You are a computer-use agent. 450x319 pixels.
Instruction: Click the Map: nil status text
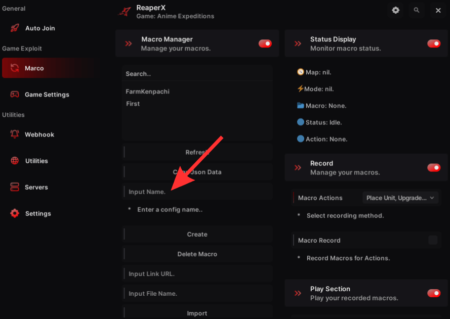tap(318, 72)
